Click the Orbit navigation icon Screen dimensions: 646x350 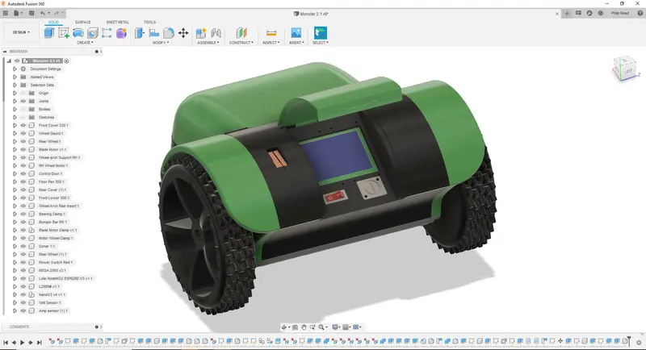pos(284,327)
